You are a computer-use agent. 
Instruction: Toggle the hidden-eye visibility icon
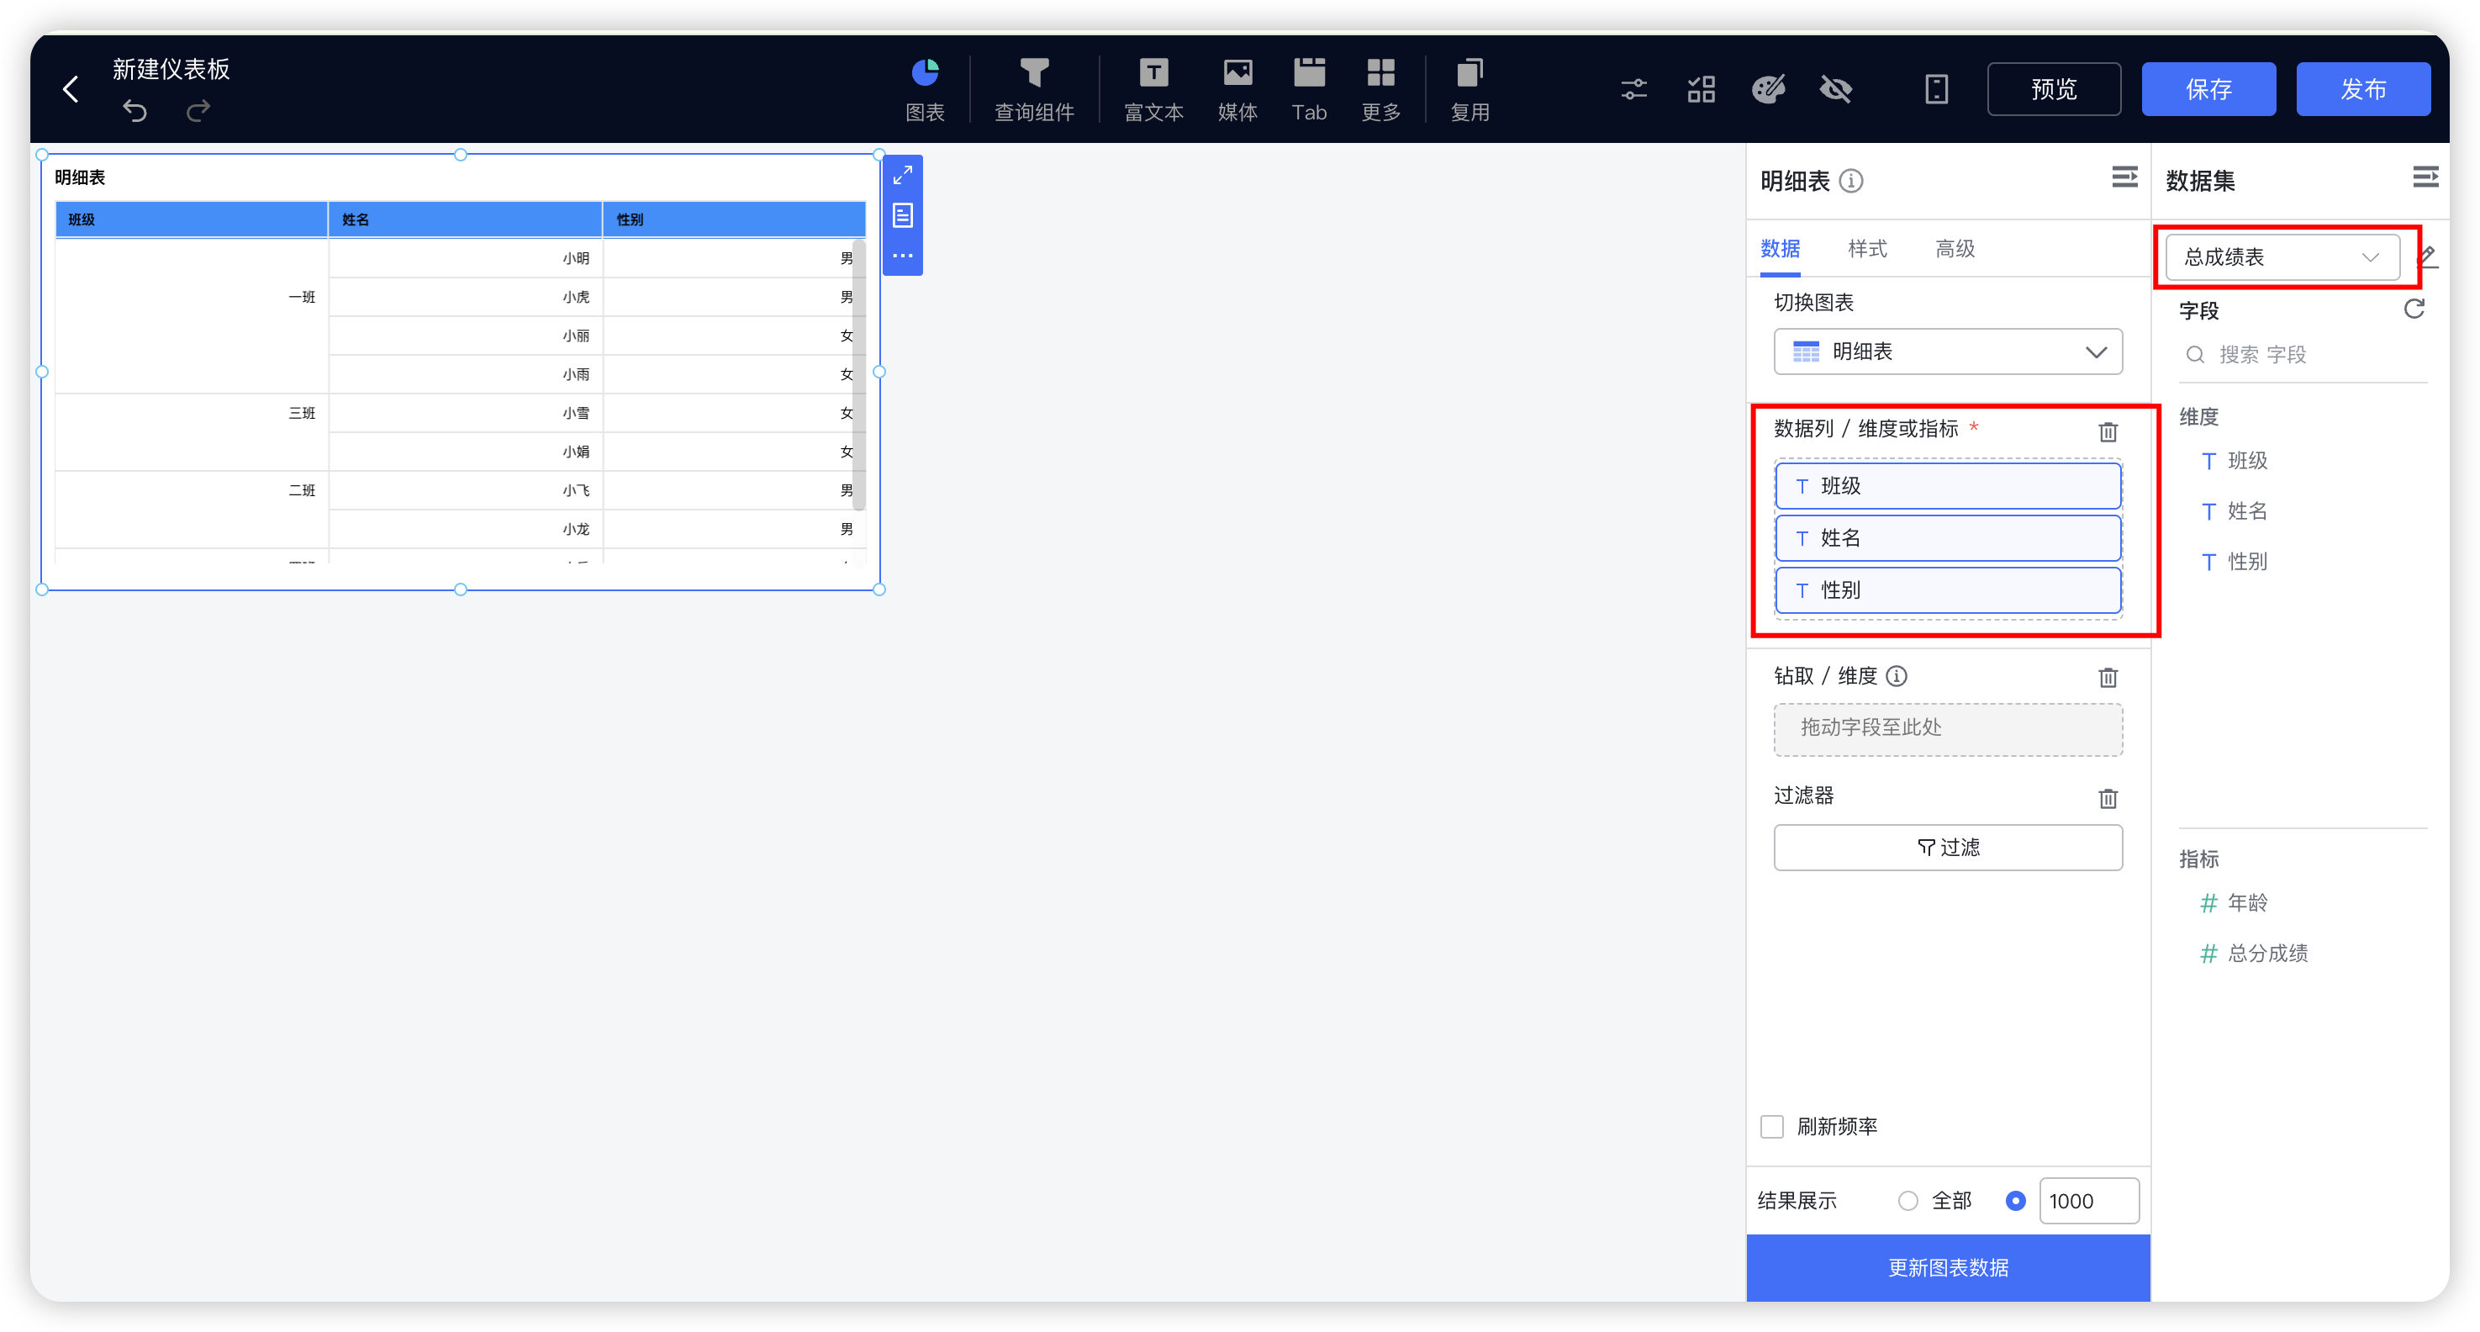pyautogui.click(x=1836, y=90)
